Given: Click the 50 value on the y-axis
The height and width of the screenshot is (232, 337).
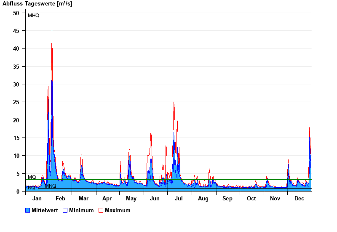Looking at the screenshot, I should [16, 13].
